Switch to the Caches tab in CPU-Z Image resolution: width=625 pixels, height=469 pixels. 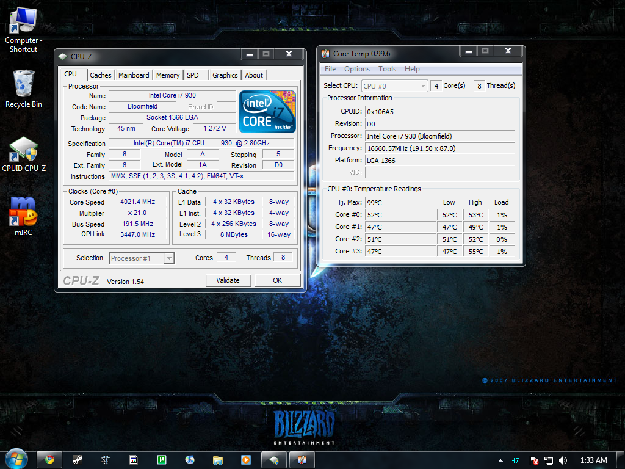pos(100,75)
